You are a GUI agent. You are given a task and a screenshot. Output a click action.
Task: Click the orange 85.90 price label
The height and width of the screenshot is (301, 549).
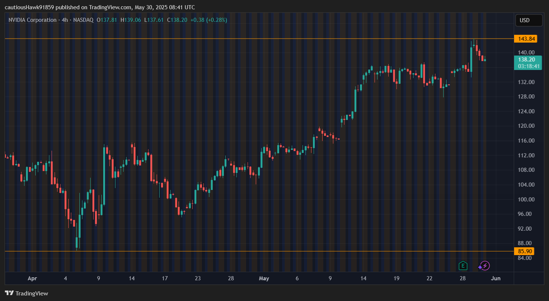pyautogui.click(x=525, y=251)
